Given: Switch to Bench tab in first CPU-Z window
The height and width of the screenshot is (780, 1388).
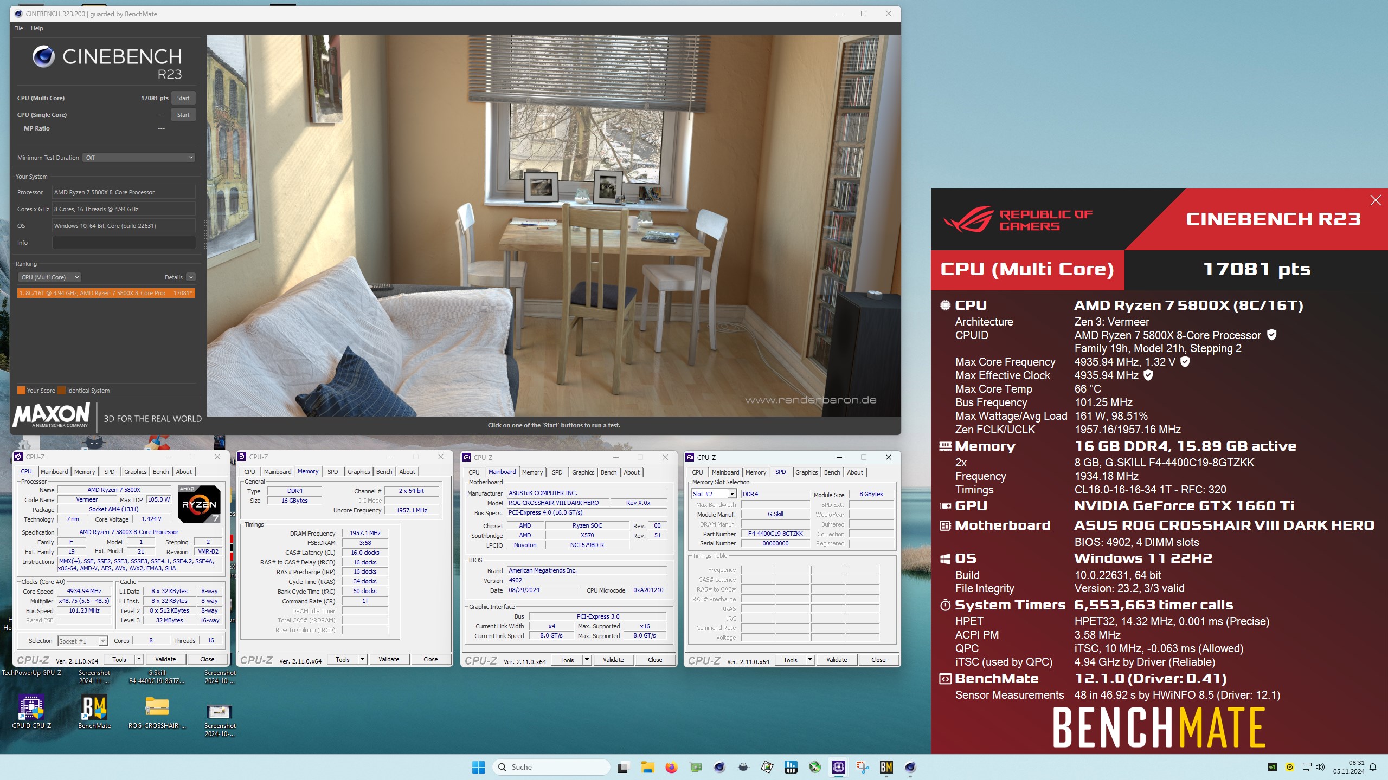Looking at the screenshot, I should 160,472.
